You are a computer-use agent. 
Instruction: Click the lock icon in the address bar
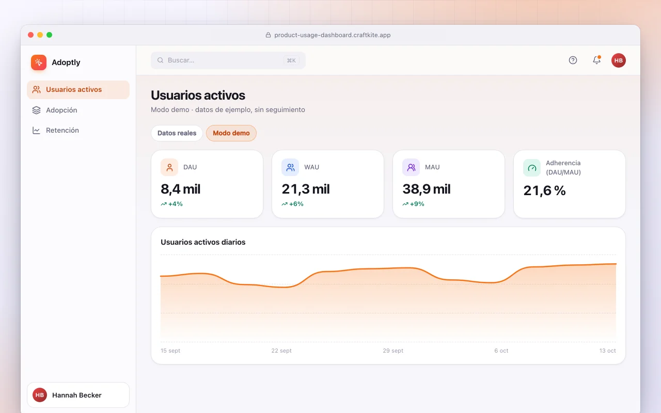[268, 35]
